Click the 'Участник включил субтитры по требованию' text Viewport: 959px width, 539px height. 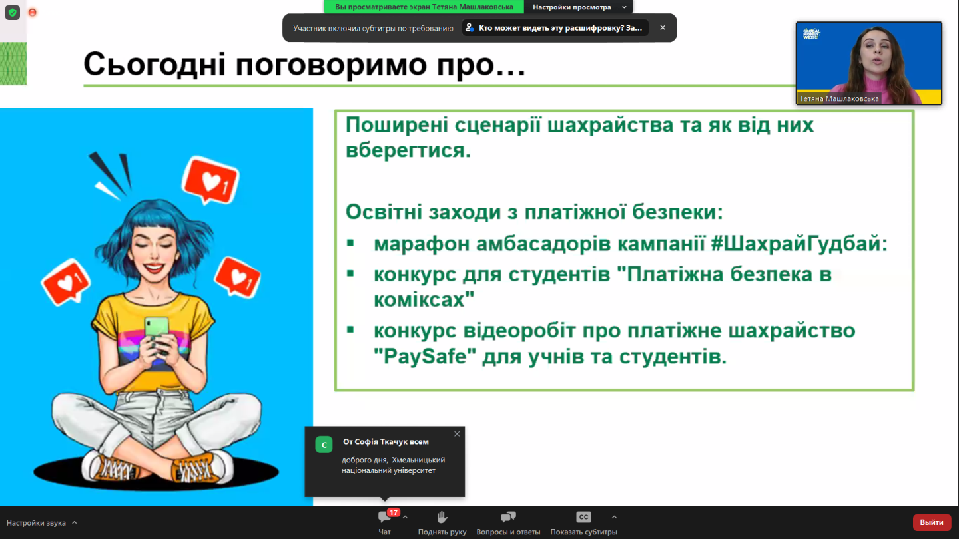click(373, 28)
